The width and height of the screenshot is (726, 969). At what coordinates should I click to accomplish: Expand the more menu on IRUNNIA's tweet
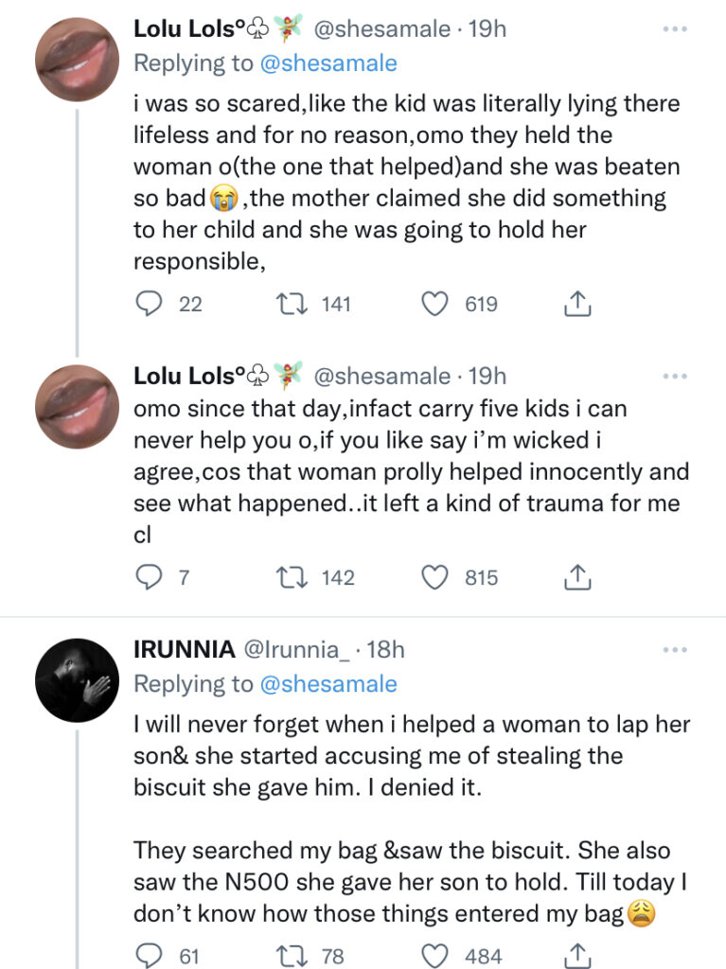[674, 650]
